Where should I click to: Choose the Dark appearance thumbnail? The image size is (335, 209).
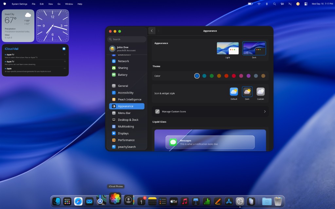tap(254, 48)
